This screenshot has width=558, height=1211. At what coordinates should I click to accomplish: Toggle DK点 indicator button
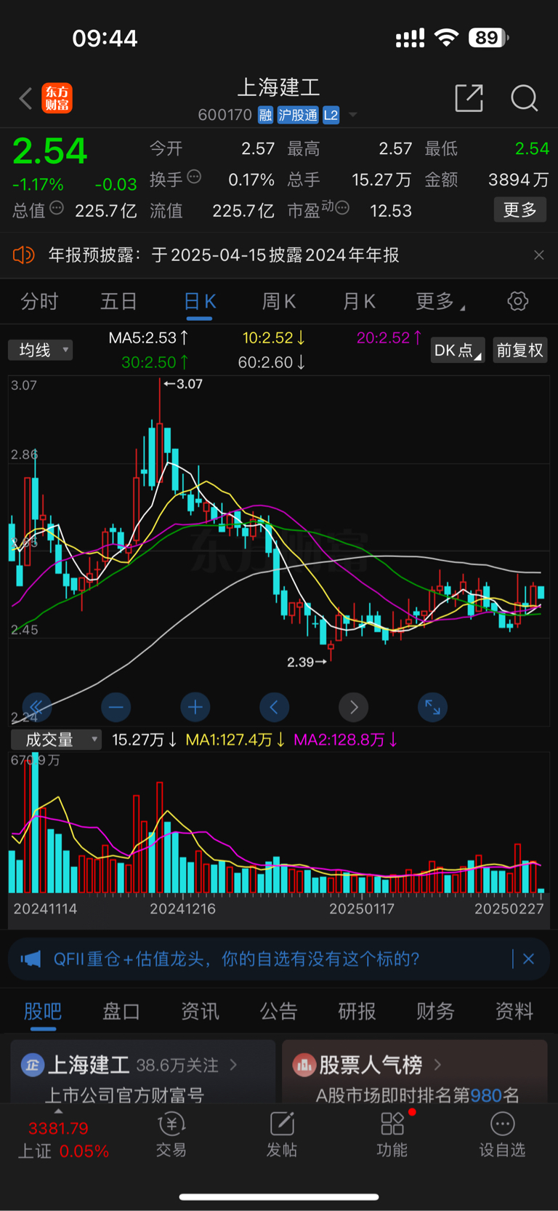(457, 351)
